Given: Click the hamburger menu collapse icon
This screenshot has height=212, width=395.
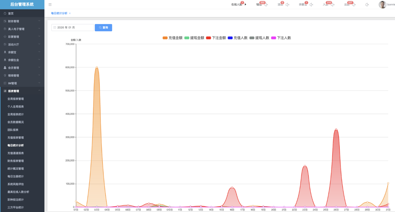Looking at the screenshot, I should pyautogui.click(x=50, y=5).
